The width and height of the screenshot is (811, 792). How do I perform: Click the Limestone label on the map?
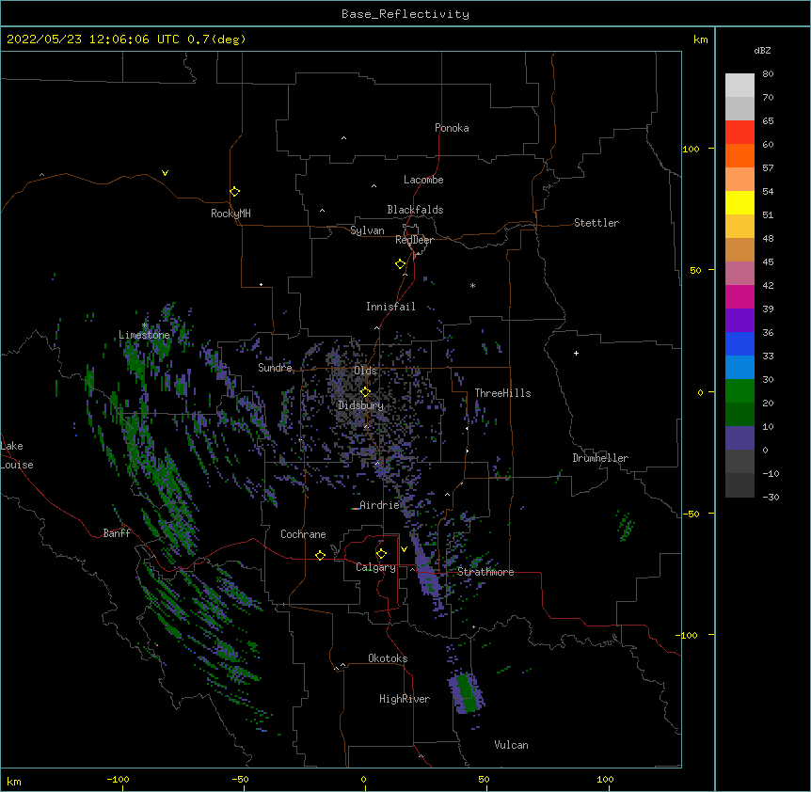(144, 335)
